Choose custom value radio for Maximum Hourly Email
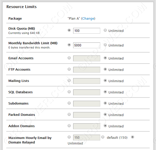The image size is (156, 150). [69, 137]
